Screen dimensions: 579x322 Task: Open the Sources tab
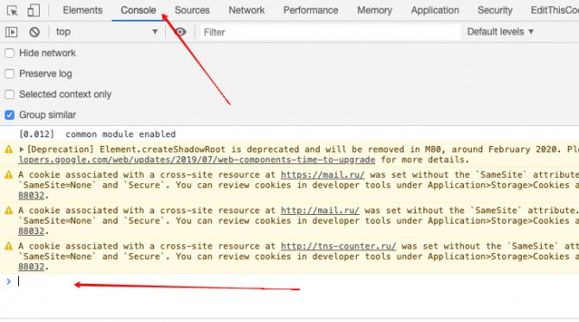click(x=192, y=10)
